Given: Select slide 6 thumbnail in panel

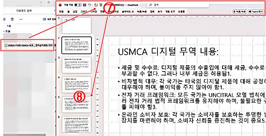Looking at the screenshot, I should click(x=77, y=124).
